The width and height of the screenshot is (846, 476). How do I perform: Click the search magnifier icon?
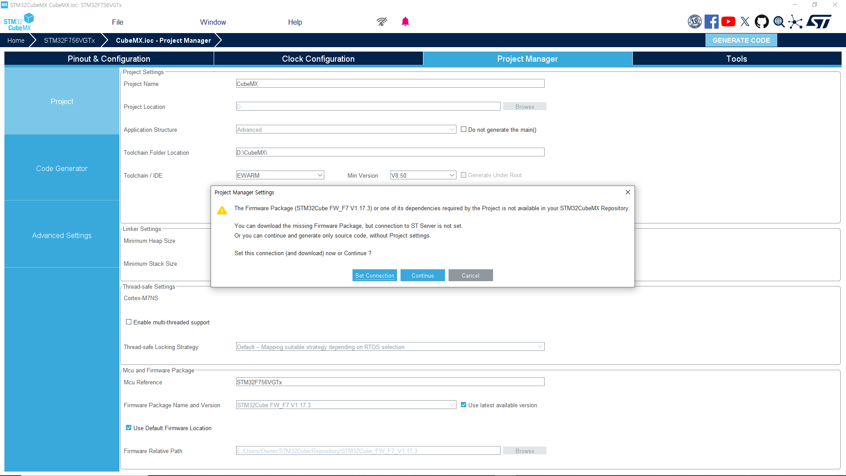[x=779, y=21]
